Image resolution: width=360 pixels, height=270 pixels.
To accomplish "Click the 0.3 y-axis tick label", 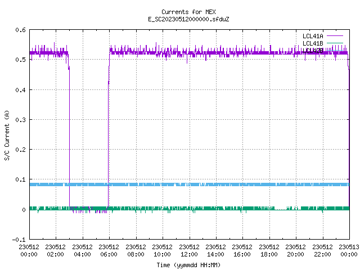I will click(x=20, y=120).
